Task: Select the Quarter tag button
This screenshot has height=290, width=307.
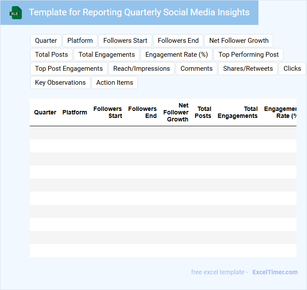Action: pos(46,41)
